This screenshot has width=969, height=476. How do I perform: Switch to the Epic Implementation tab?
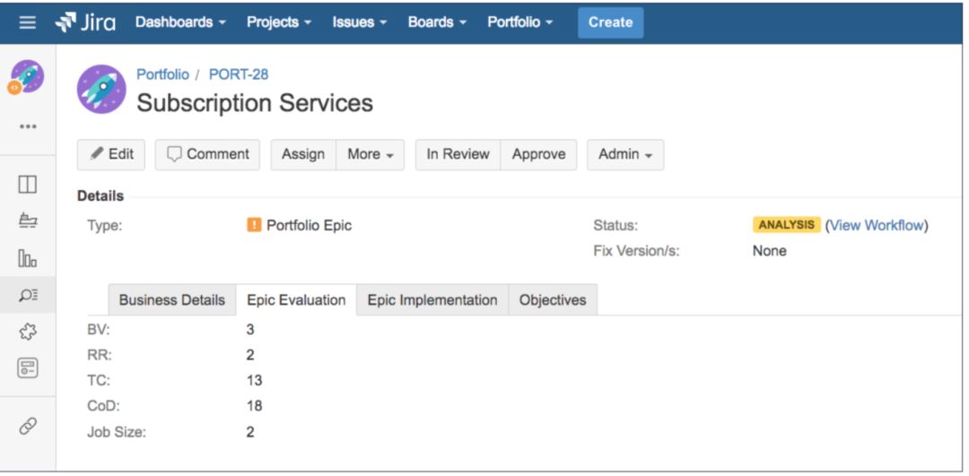tap(432, 300)
